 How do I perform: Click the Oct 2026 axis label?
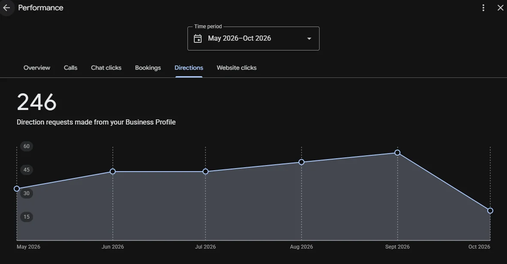click(479, 247)
